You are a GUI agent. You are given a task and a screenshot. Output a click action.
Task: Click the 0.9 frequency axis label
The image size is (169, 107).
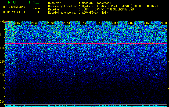[2, 62]
